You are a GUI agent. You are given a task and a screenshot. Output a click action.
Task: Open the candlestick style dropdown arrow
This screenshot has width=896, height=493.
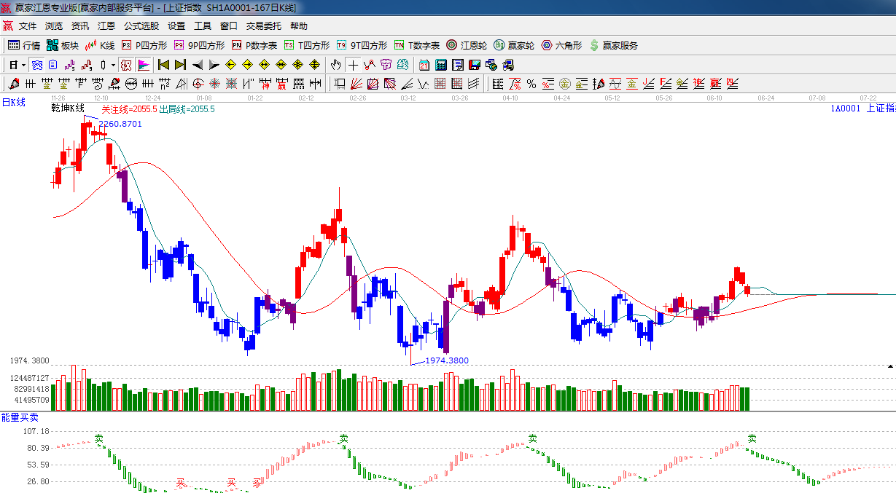(x=113, y=65)
